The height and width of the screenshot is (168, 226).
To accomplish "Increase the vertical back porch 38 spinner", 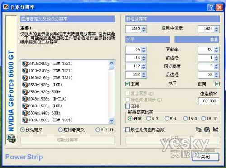I will click(216, 73).
